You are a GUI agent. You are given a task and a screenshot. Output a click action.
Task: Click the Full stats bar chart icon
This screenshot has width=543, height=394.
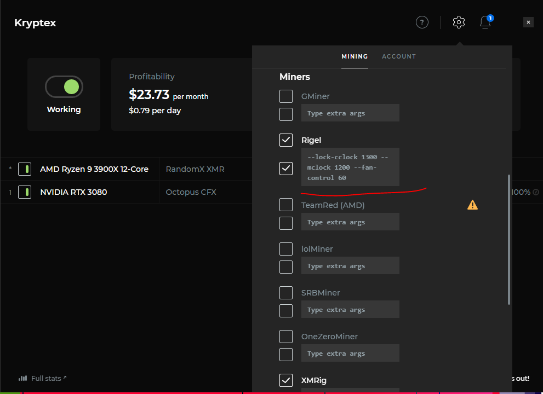pos(23,378)
